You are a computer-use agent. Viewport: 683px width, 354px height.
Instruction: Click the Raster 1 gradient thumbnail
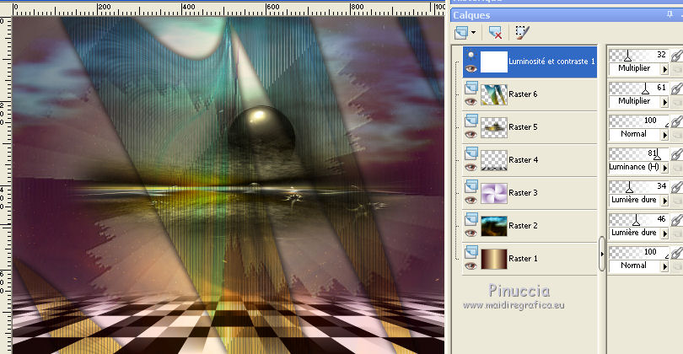[x=494, y=259]
